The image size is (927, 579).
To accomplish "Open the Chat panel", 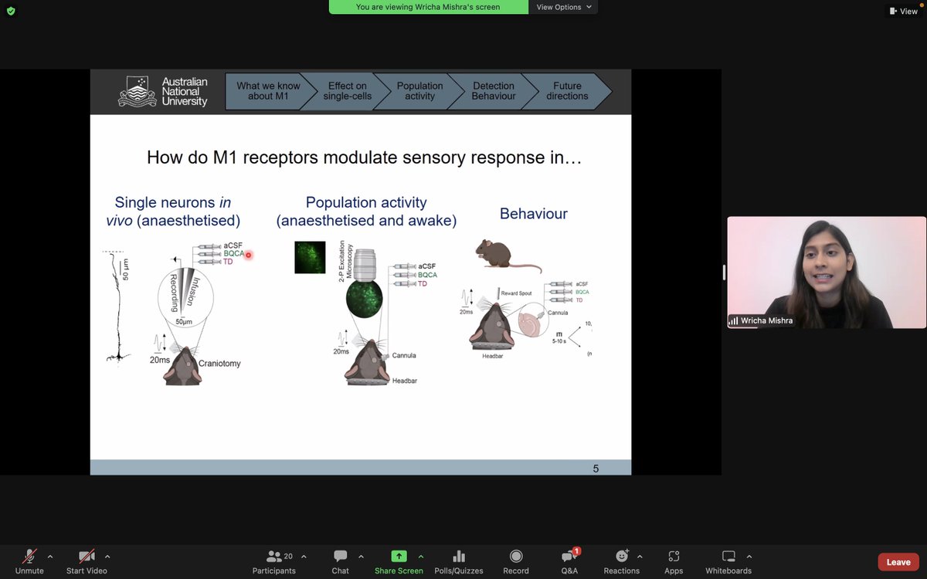I will (341, 561).
